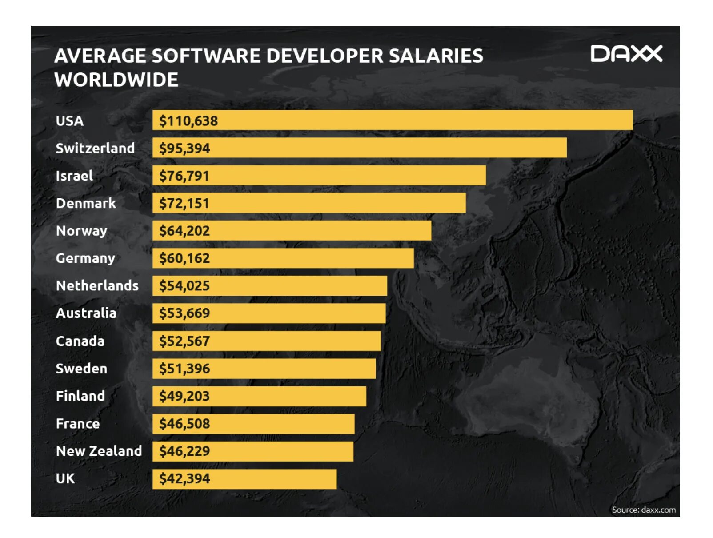
Task: Click the $95,394 salary value
Action: point(184,149)
